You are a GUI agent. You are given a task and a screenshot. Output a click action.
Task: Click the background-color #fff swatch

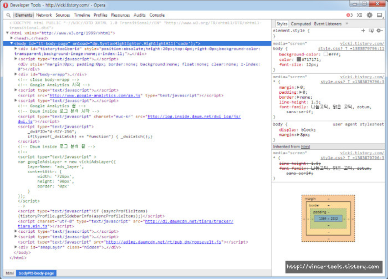(x=326, y=54)
